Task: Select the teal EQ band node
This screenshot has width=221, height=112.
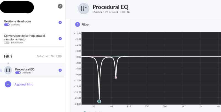Action: 99,101
